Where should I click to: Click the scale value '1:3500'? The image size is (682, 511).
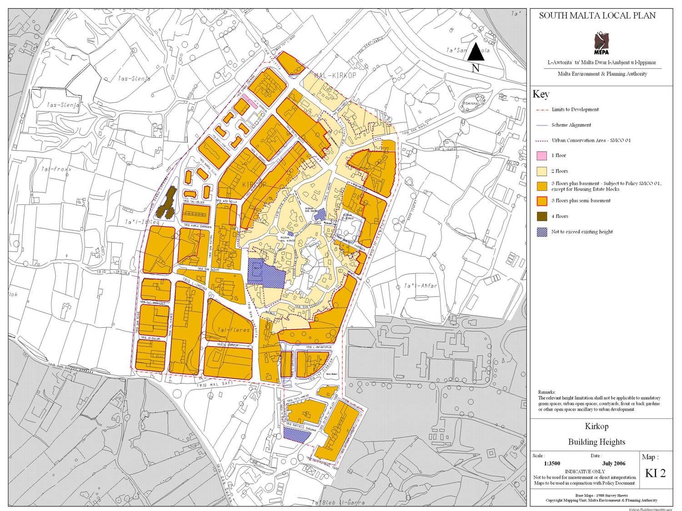point(552,464)
